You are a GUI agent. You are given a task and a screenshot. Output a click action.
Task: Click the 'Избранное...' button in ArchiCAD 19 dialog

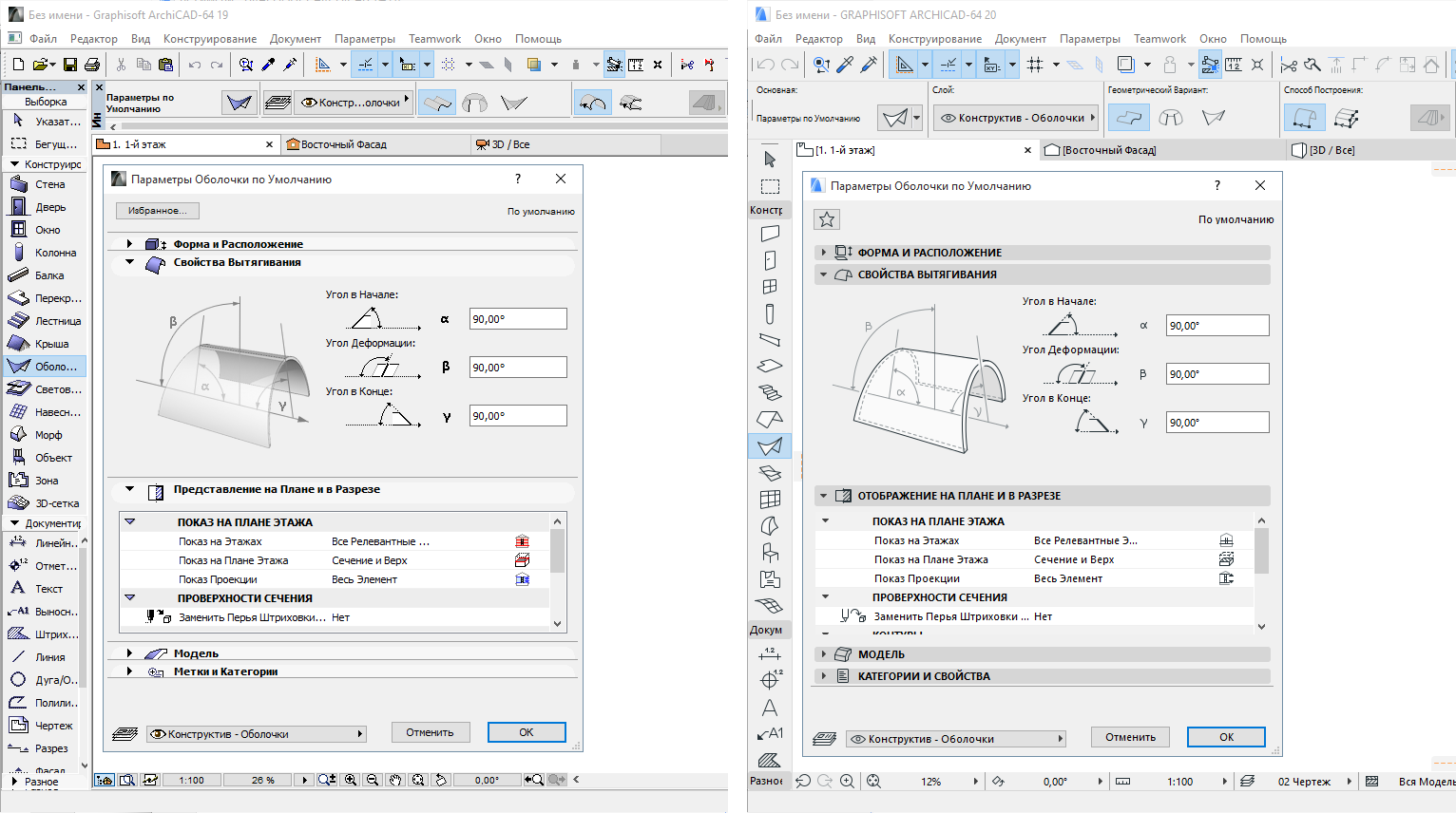point(158,211)
